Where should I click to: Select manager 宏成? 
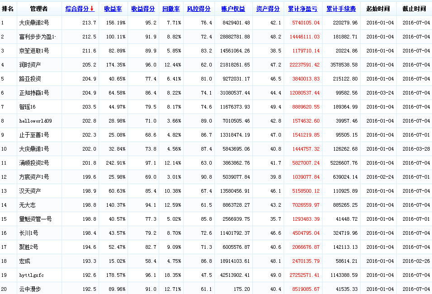coord(24,261)
